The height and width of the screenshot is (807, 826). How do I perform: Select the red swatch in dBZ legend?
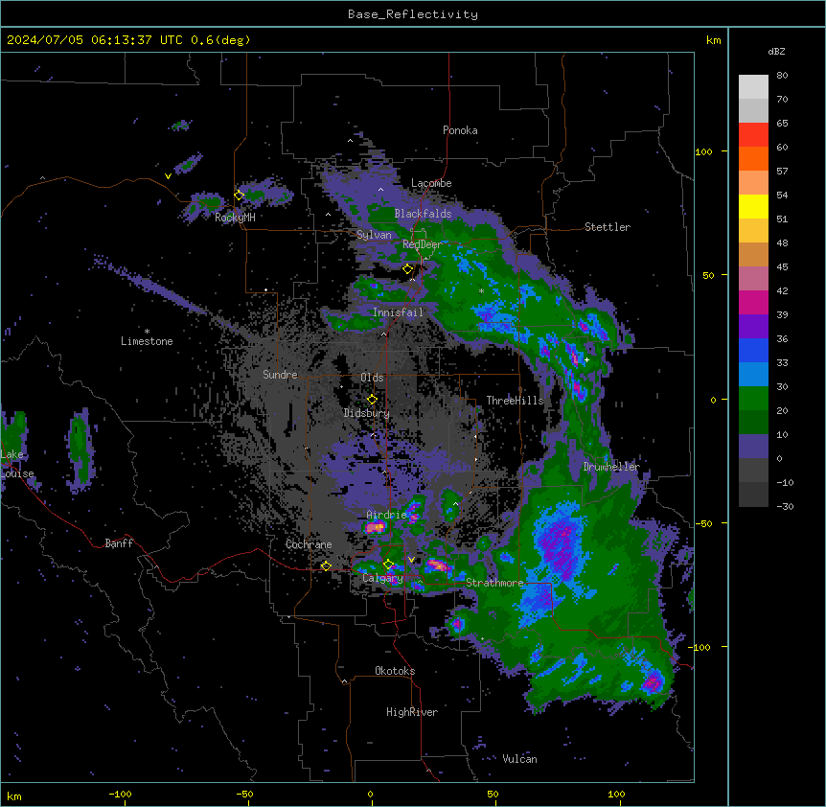point(753,135)
